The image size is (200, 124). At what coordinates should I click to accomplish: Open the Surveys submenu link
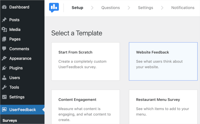(x=10, y=120)
